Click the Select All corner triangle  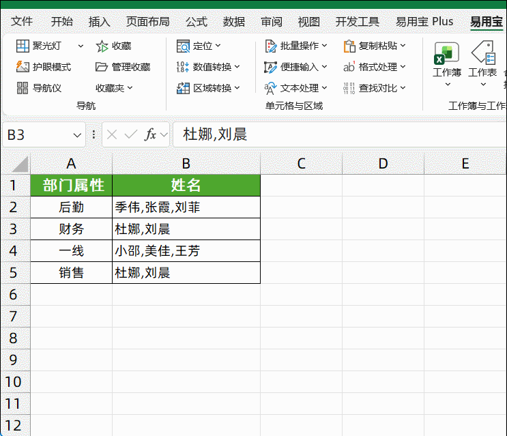pyautogui.click(x=20, y=164)
